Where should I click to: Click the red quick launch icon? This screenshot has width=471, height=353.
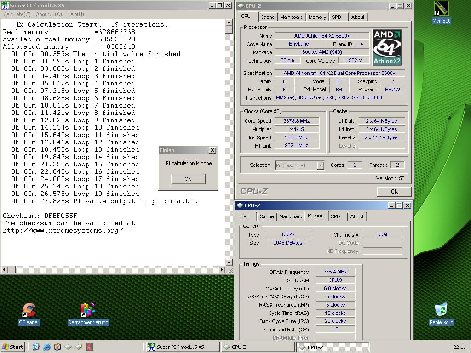click(x=90, y=347)
